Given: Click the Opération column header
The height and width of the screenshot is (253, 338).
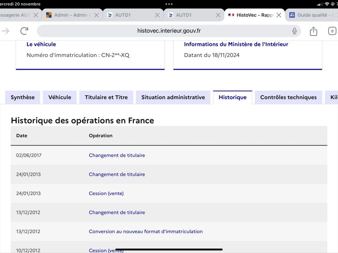Looking at the screenshot, I should point(101,135).
